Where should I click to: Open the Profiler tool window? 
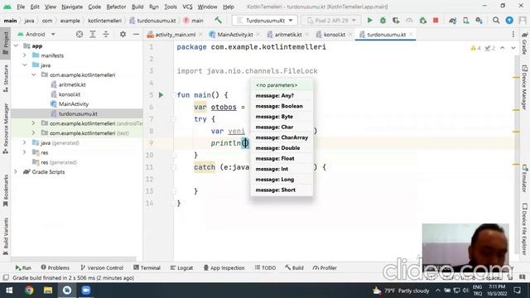coord(325,267)
